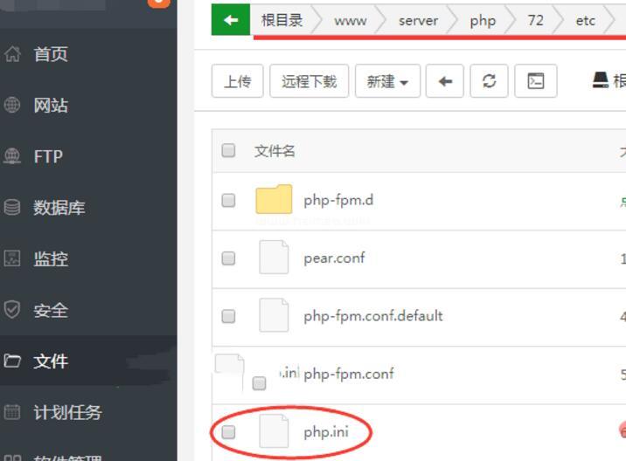Go to 计划任务 sidebar item

(67, 412)
